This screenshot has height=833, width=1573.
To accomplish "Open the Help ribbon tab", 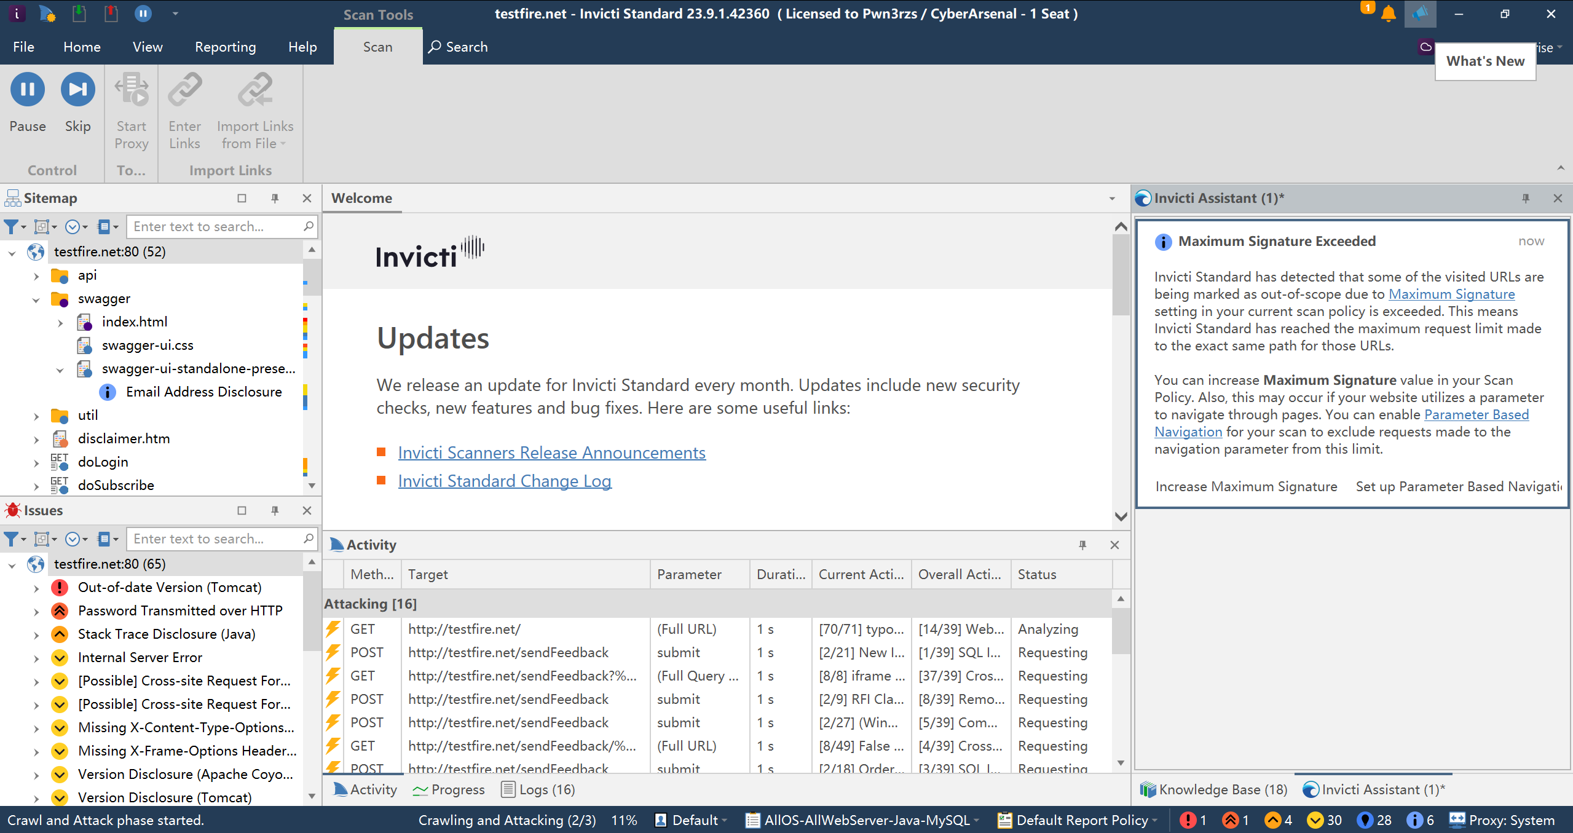I will (302, 47).
